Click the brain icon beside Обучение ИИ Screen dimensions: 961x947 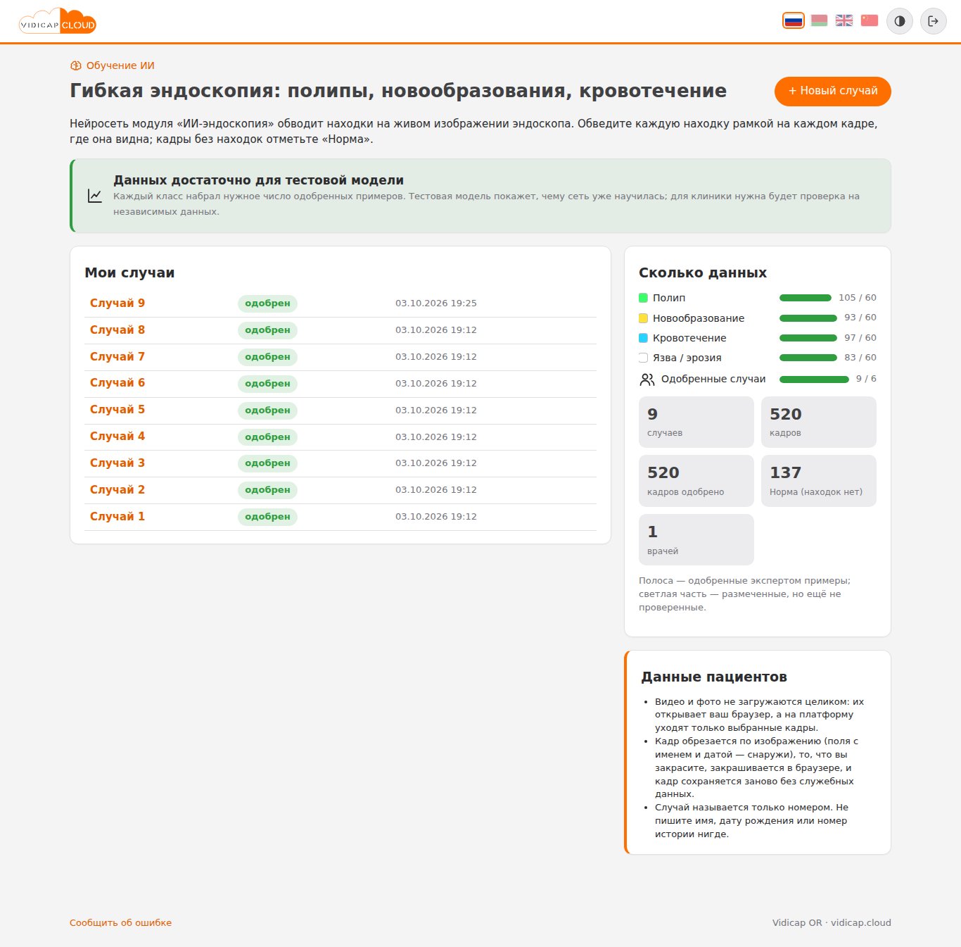[x=76, y=65]
